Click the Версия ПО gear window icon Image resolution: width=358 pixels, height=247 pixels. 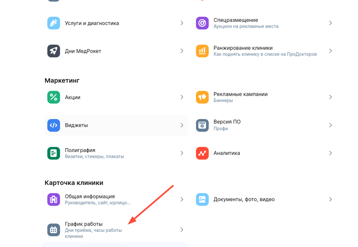pos(202,126)
